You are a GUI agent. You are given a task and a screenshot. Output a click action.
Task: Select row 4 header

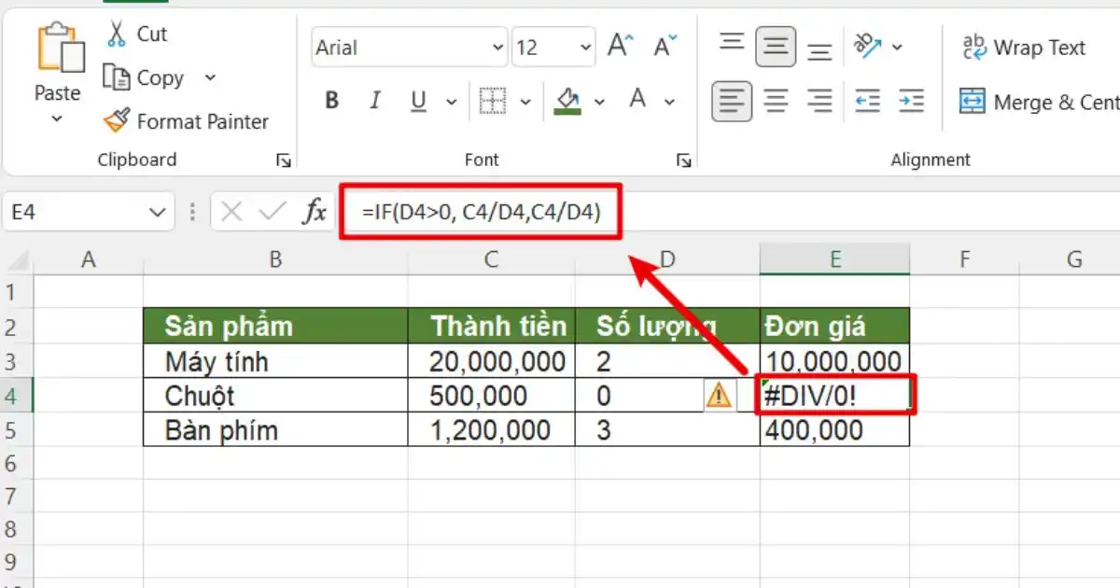(16, 396)
